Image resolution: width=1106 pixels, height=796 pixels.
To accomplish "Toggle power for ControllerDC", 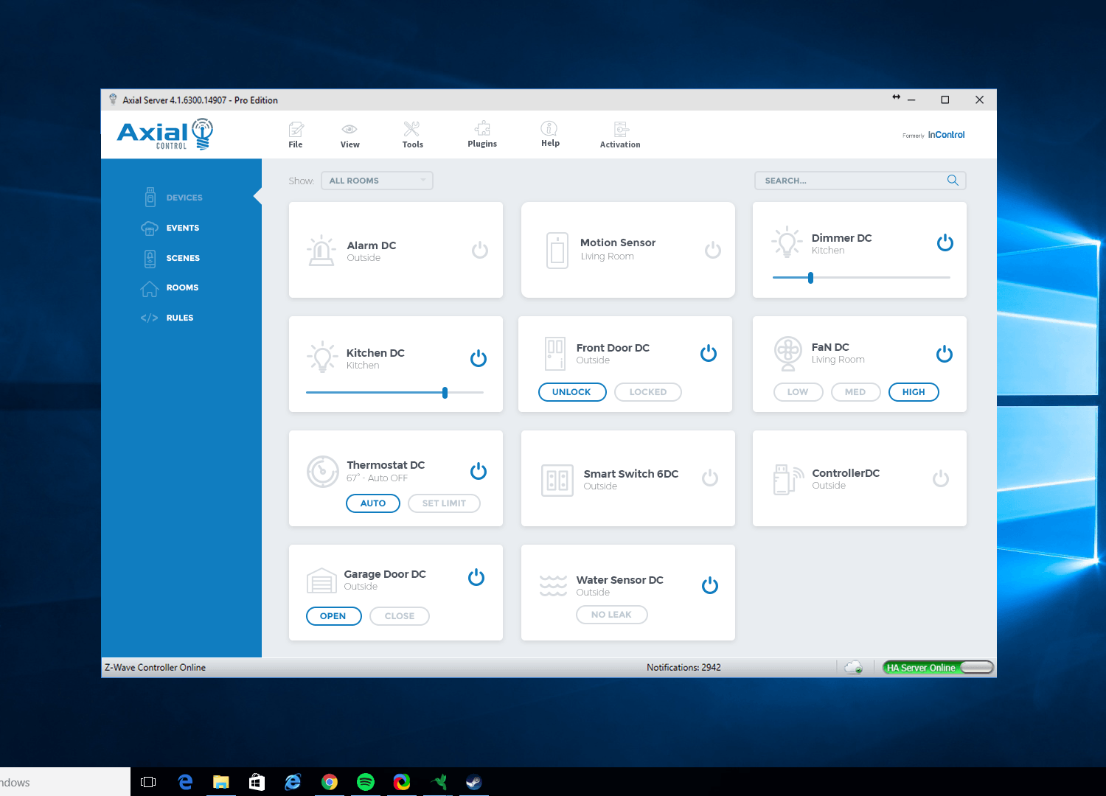I will point(941,478).
